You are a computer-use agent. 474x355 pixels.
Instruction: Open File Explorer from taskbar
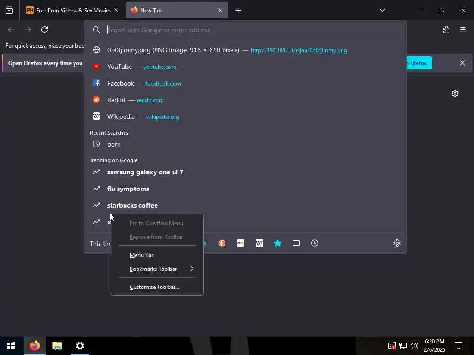(x=57, y=346)
